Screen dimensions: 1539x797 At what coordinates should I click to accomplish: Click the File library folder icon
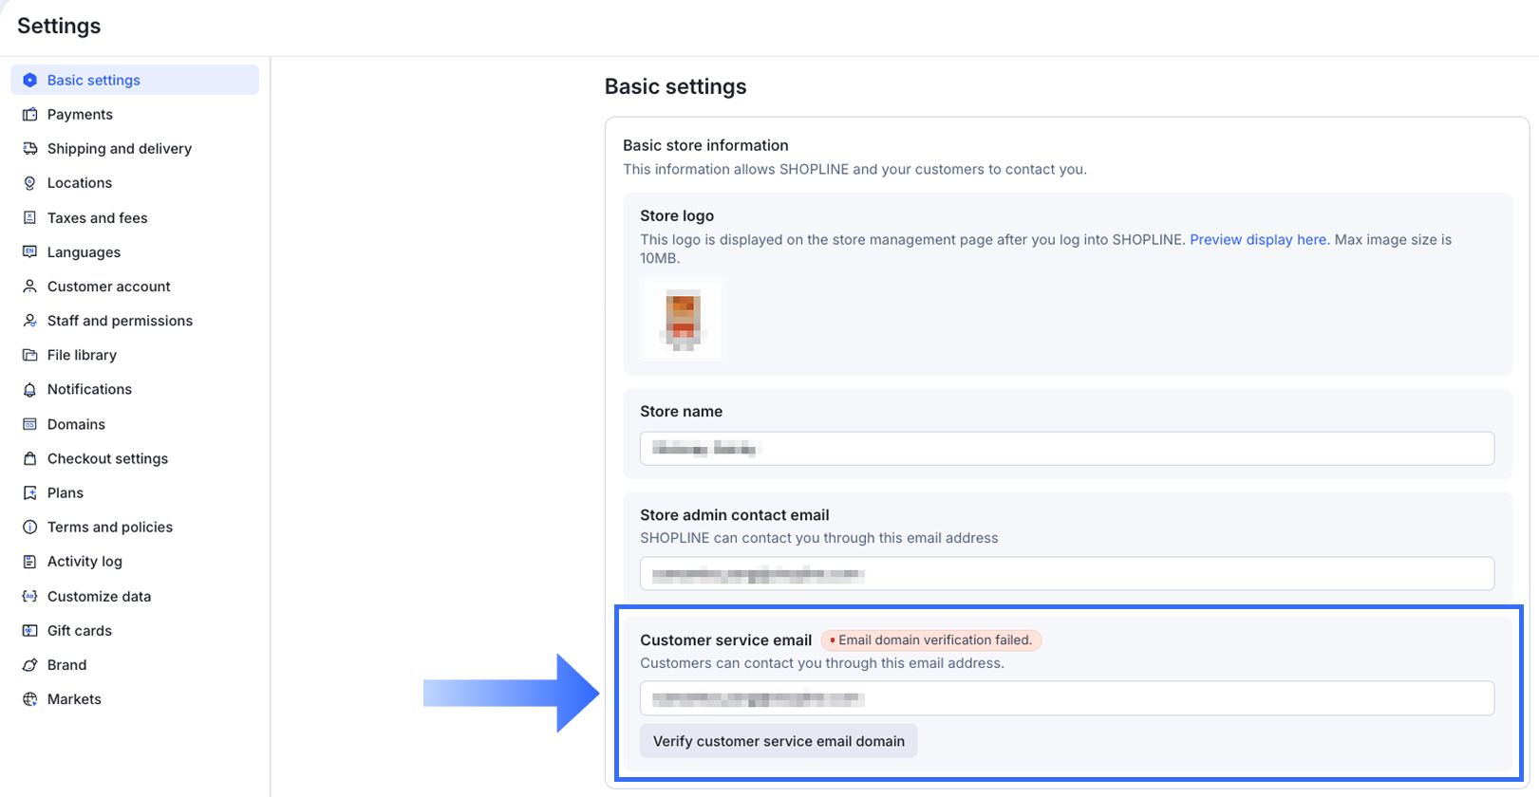tap(29, 355)
